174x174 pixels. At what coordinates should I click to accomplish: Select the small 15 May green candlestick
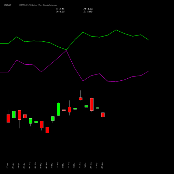coord(75,109)
